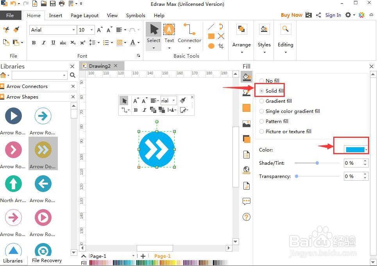
Task: Apply strikethrough formatting in the ribbon
Action: 63,43
